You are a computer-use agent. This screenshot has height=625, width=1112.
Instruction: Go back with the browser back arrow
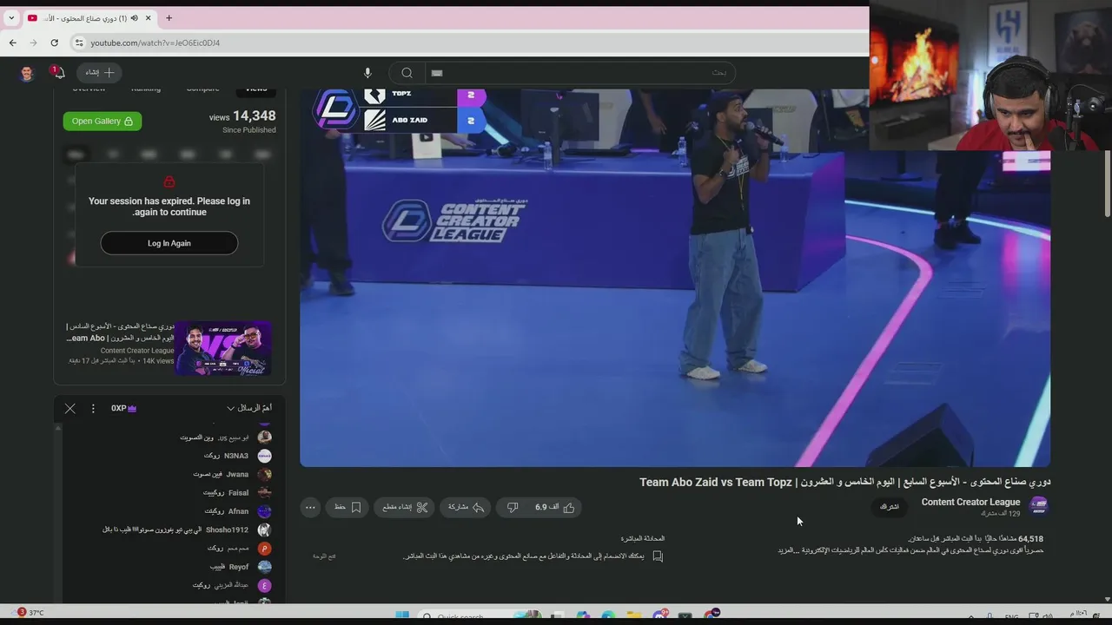(13, 43)
